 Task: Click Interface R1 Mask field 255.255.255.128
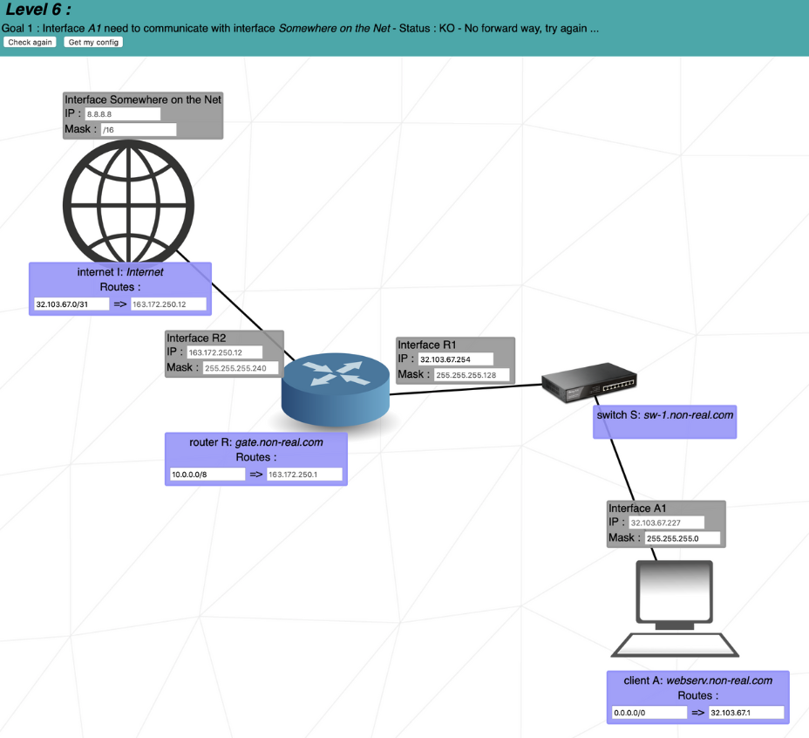tap(472, 375)
